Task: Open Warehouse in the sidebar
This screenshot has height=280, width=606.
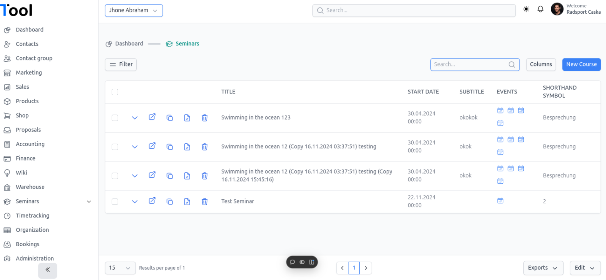Action: click(30, 187)
